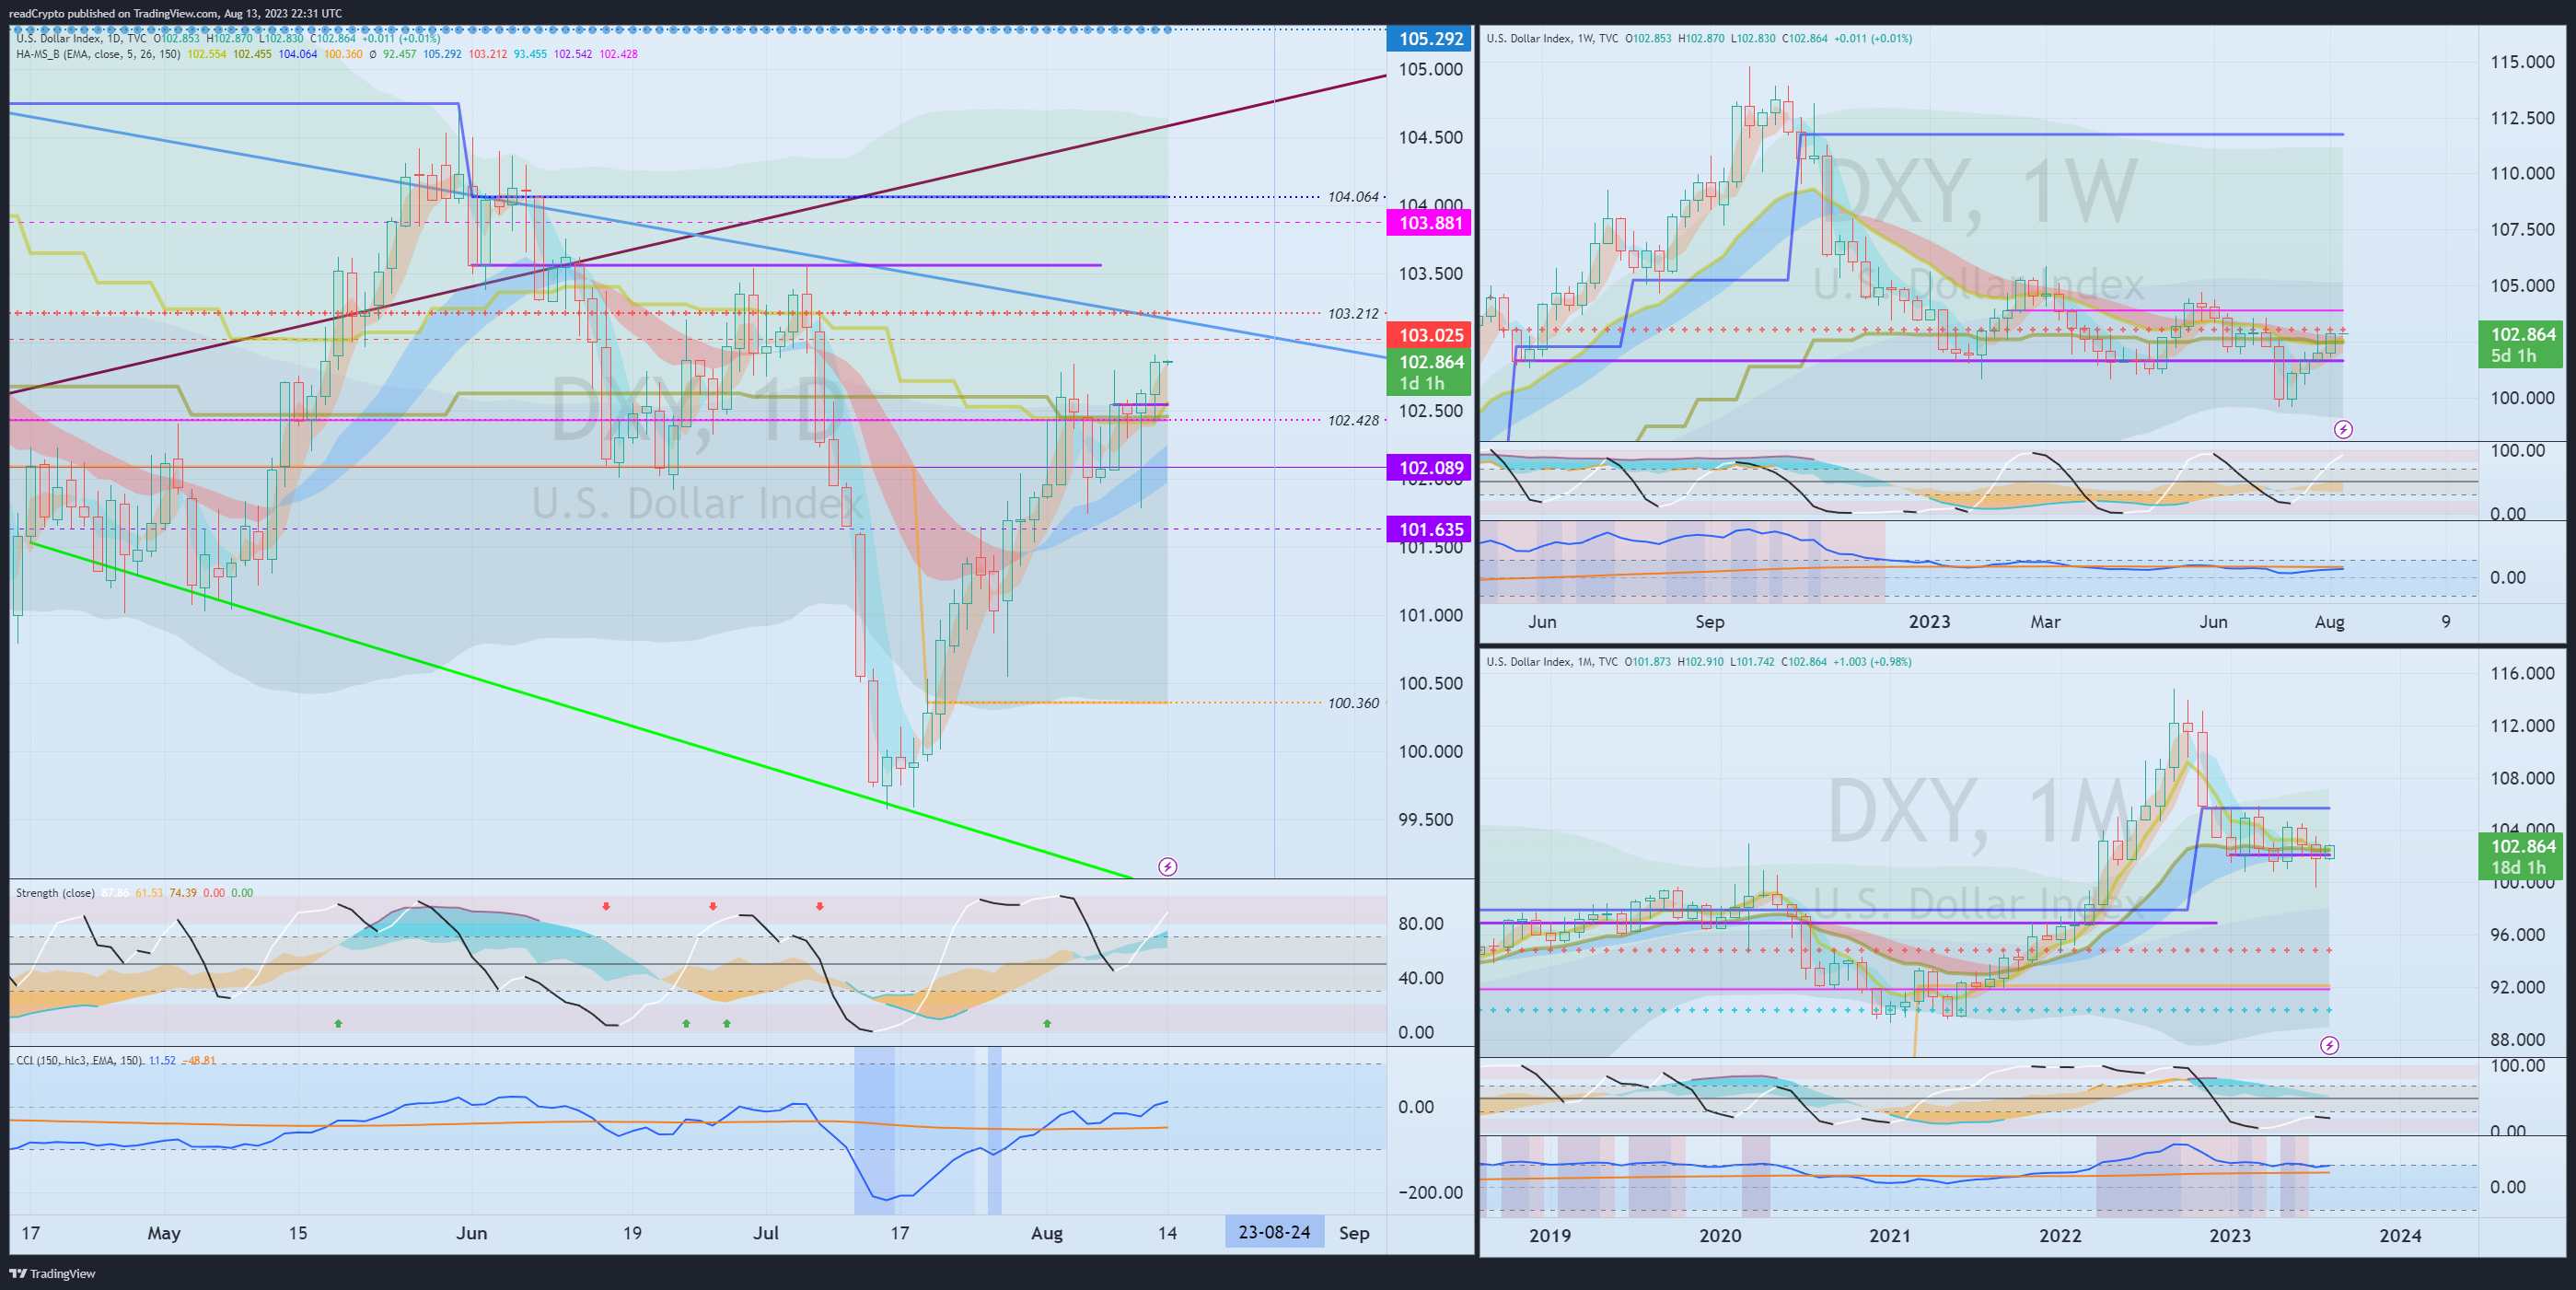Click the 104.064 horizontal line label

pyautogui.click(x=1353, y=197)
